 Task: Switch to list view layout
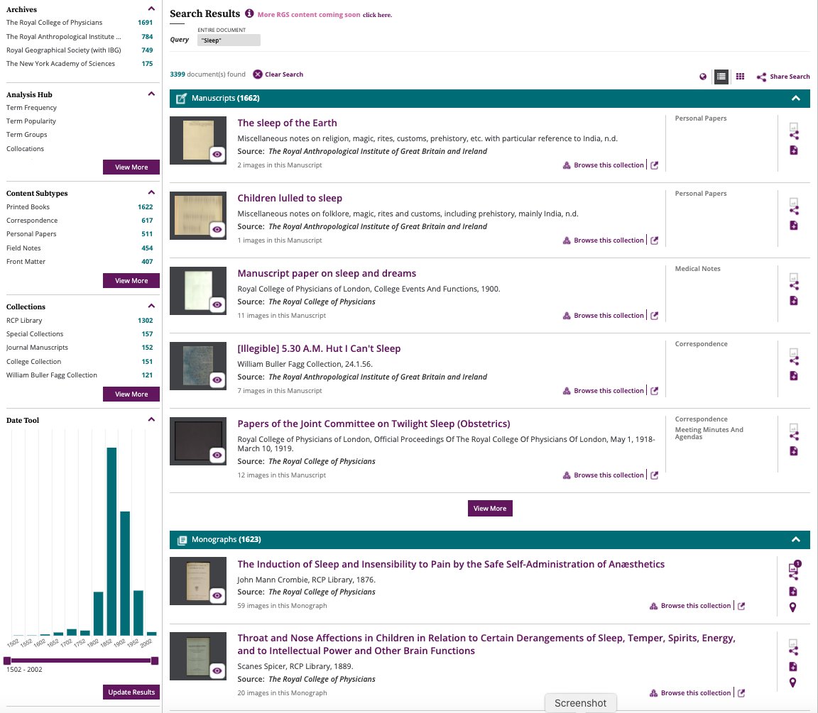(721, 77)
